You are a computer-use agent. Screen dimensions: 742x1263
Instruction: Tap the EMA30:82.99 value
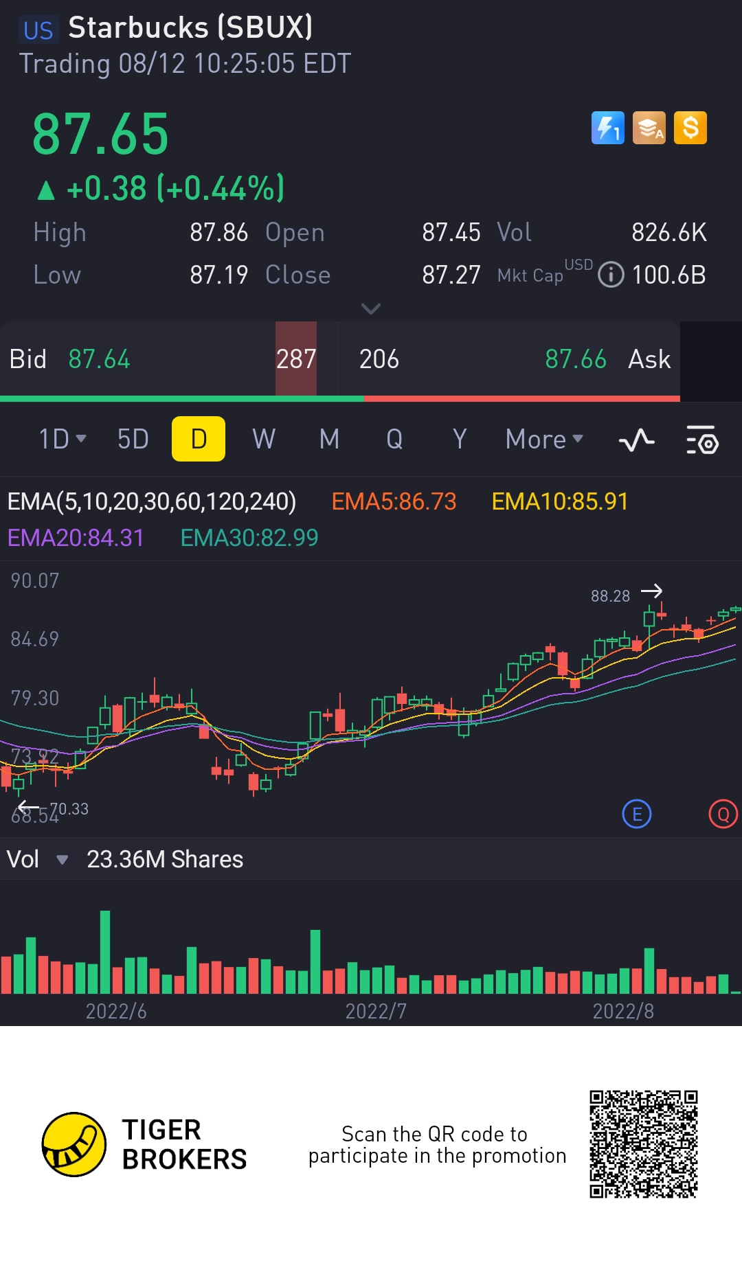point(249,538)
